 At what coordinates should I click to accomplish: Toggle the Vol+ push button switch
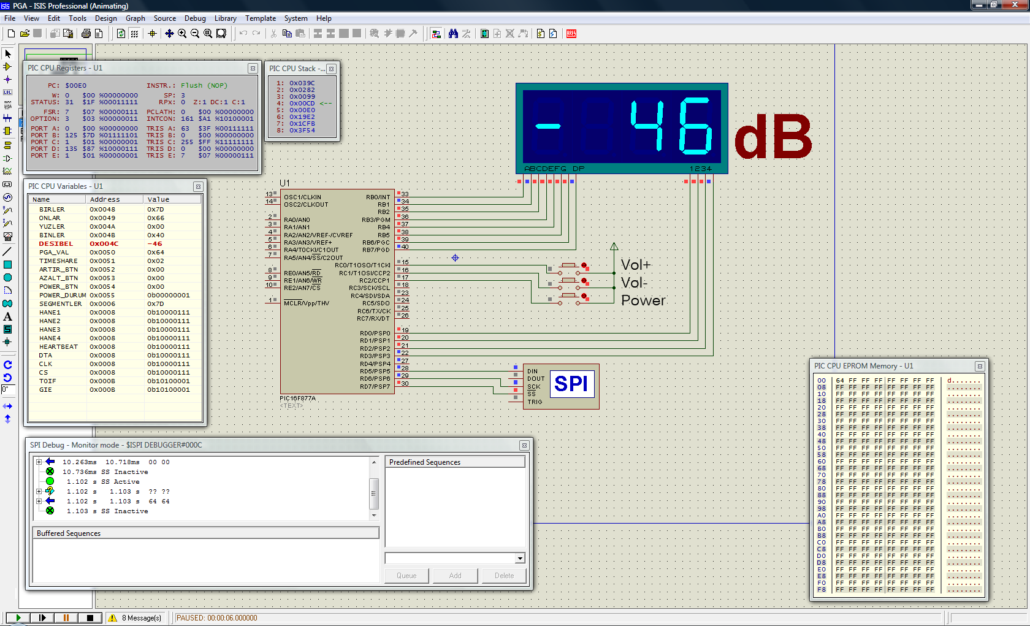[x=569, y=266]
